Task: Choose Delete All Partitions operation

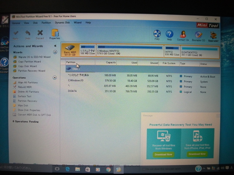Action: click(29, 92)
